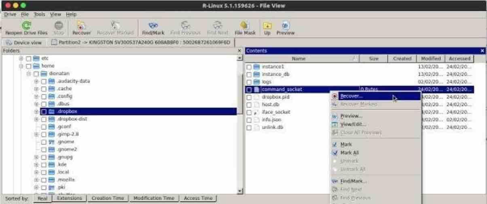Sort contents by Size column header
The image size is (487, 204).
[374, 59]
